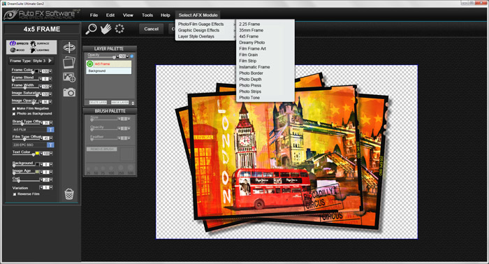Click the dotted circle tool icon
The width and height of the screenshot is (489, 264).
[119, 29]
